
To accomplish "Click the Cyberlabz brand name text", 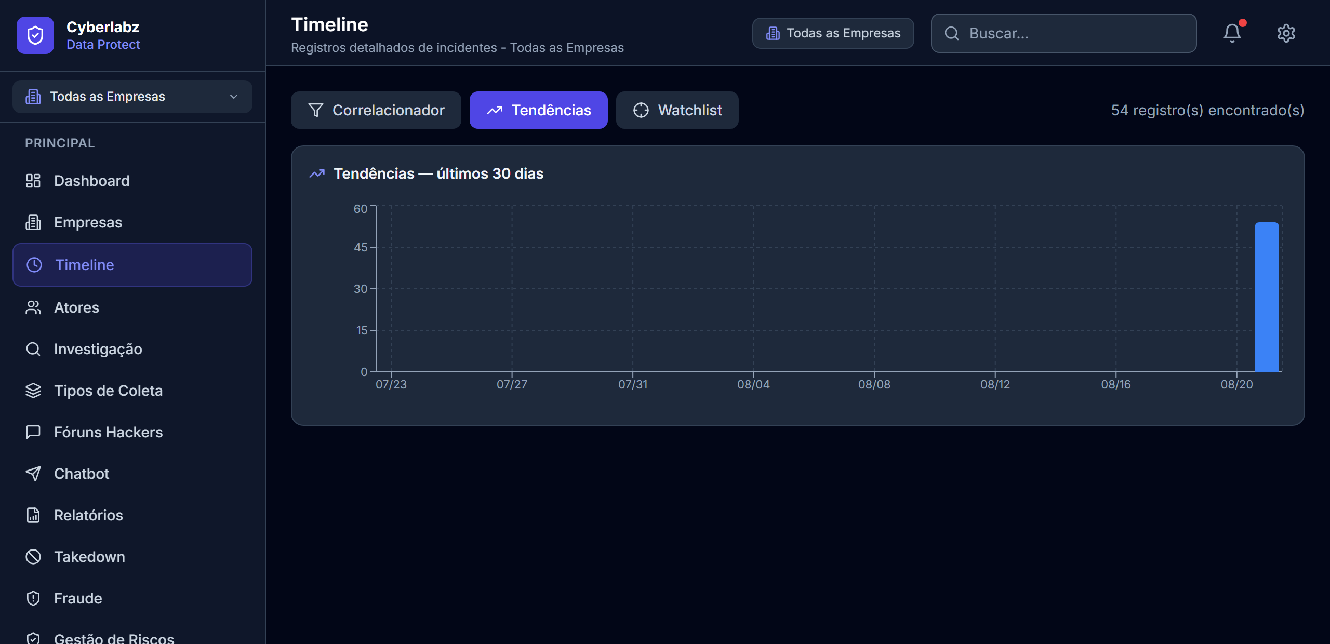I will 103,27.
